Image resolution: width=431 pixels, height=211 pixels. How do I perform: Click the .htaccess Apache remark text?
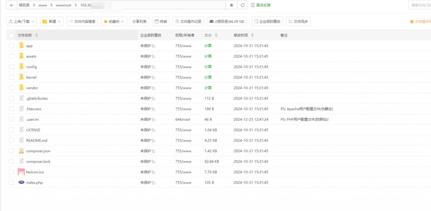(307, 109)
